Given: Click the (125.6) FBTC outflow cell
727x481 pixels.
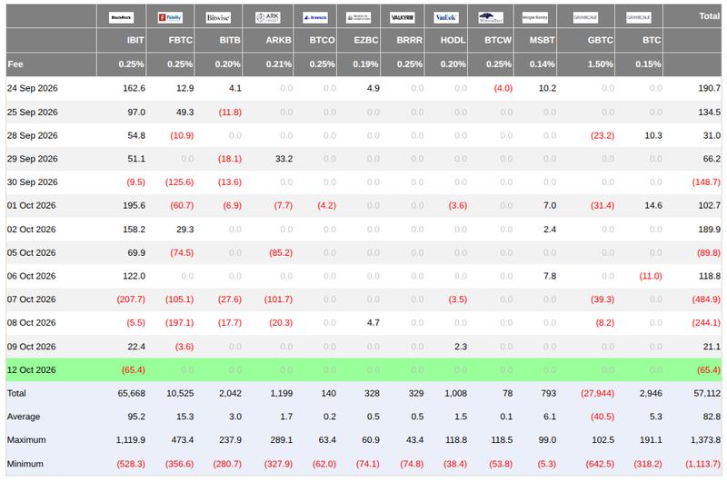Looking at the screenshot, I should (x=179, y=182).
